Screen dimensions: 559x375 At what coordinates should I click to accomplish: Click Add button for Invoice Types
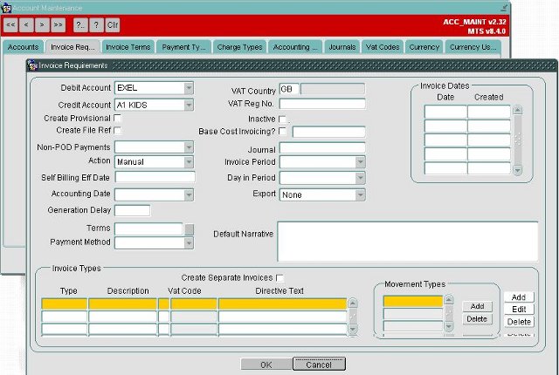(519, 297)
